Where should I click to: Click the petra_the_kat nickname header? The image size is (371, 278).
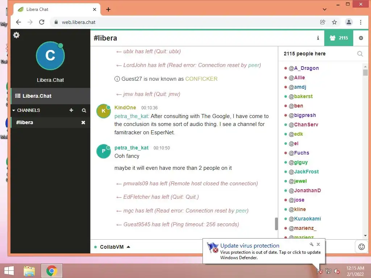[x=132, y=148]
